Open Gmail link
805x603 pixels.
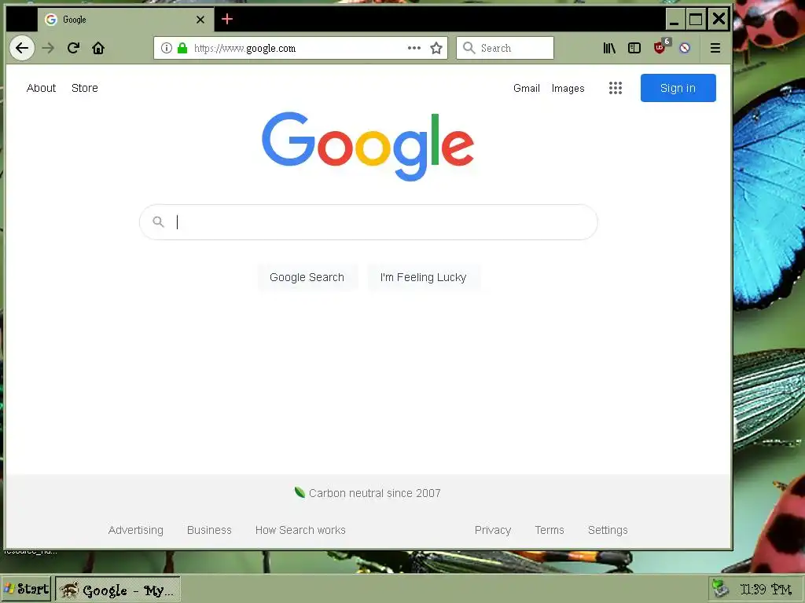click(526, 88)
